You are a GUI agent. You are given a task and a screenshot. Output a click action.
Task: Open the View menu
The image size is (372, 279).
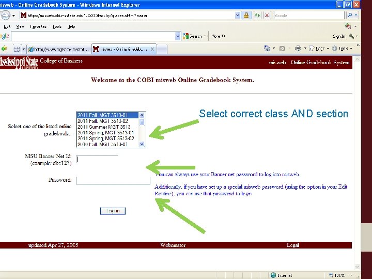[x=20, y=26]
